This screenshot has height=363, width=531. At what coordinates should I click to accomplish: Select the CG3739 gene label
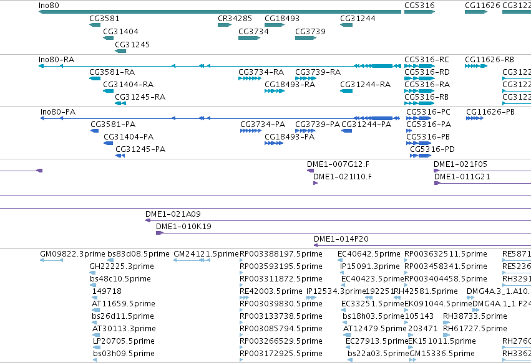310,32
